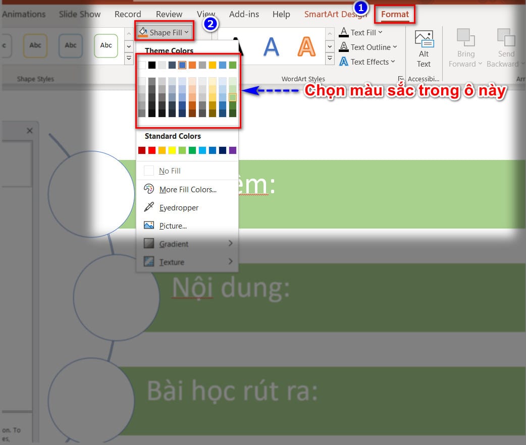This screenshot has width=526, height=445.
Task: Choose dark blue standard color
Action: [223, 150]
